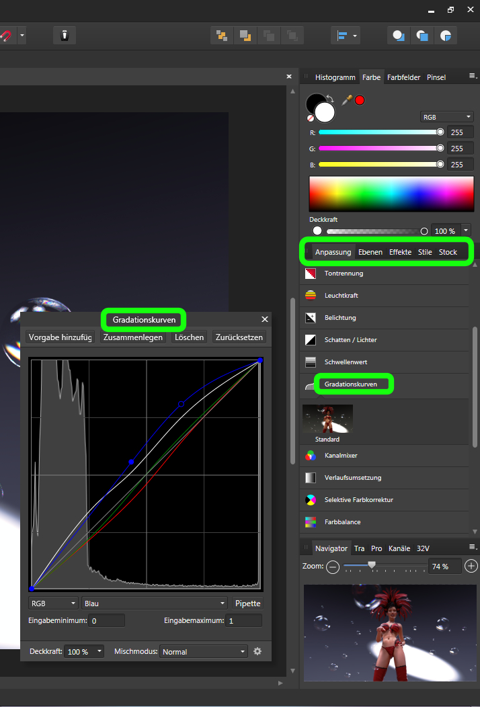The image size is (480, 707).
Task: Click the Vorgabe hinzufüg button
Action: [x=60, y=337]
